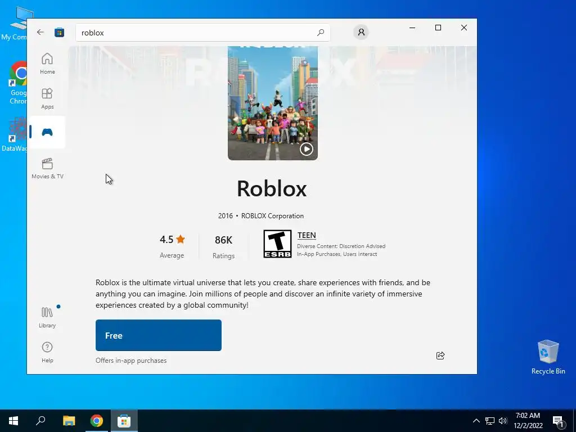576x432 pixels.
Task: Open the Library in sidebar
Action: coord(47,317)
